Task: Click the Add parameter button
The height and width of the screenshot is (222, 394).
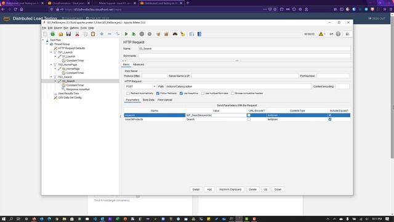Action: coord(209,189)
